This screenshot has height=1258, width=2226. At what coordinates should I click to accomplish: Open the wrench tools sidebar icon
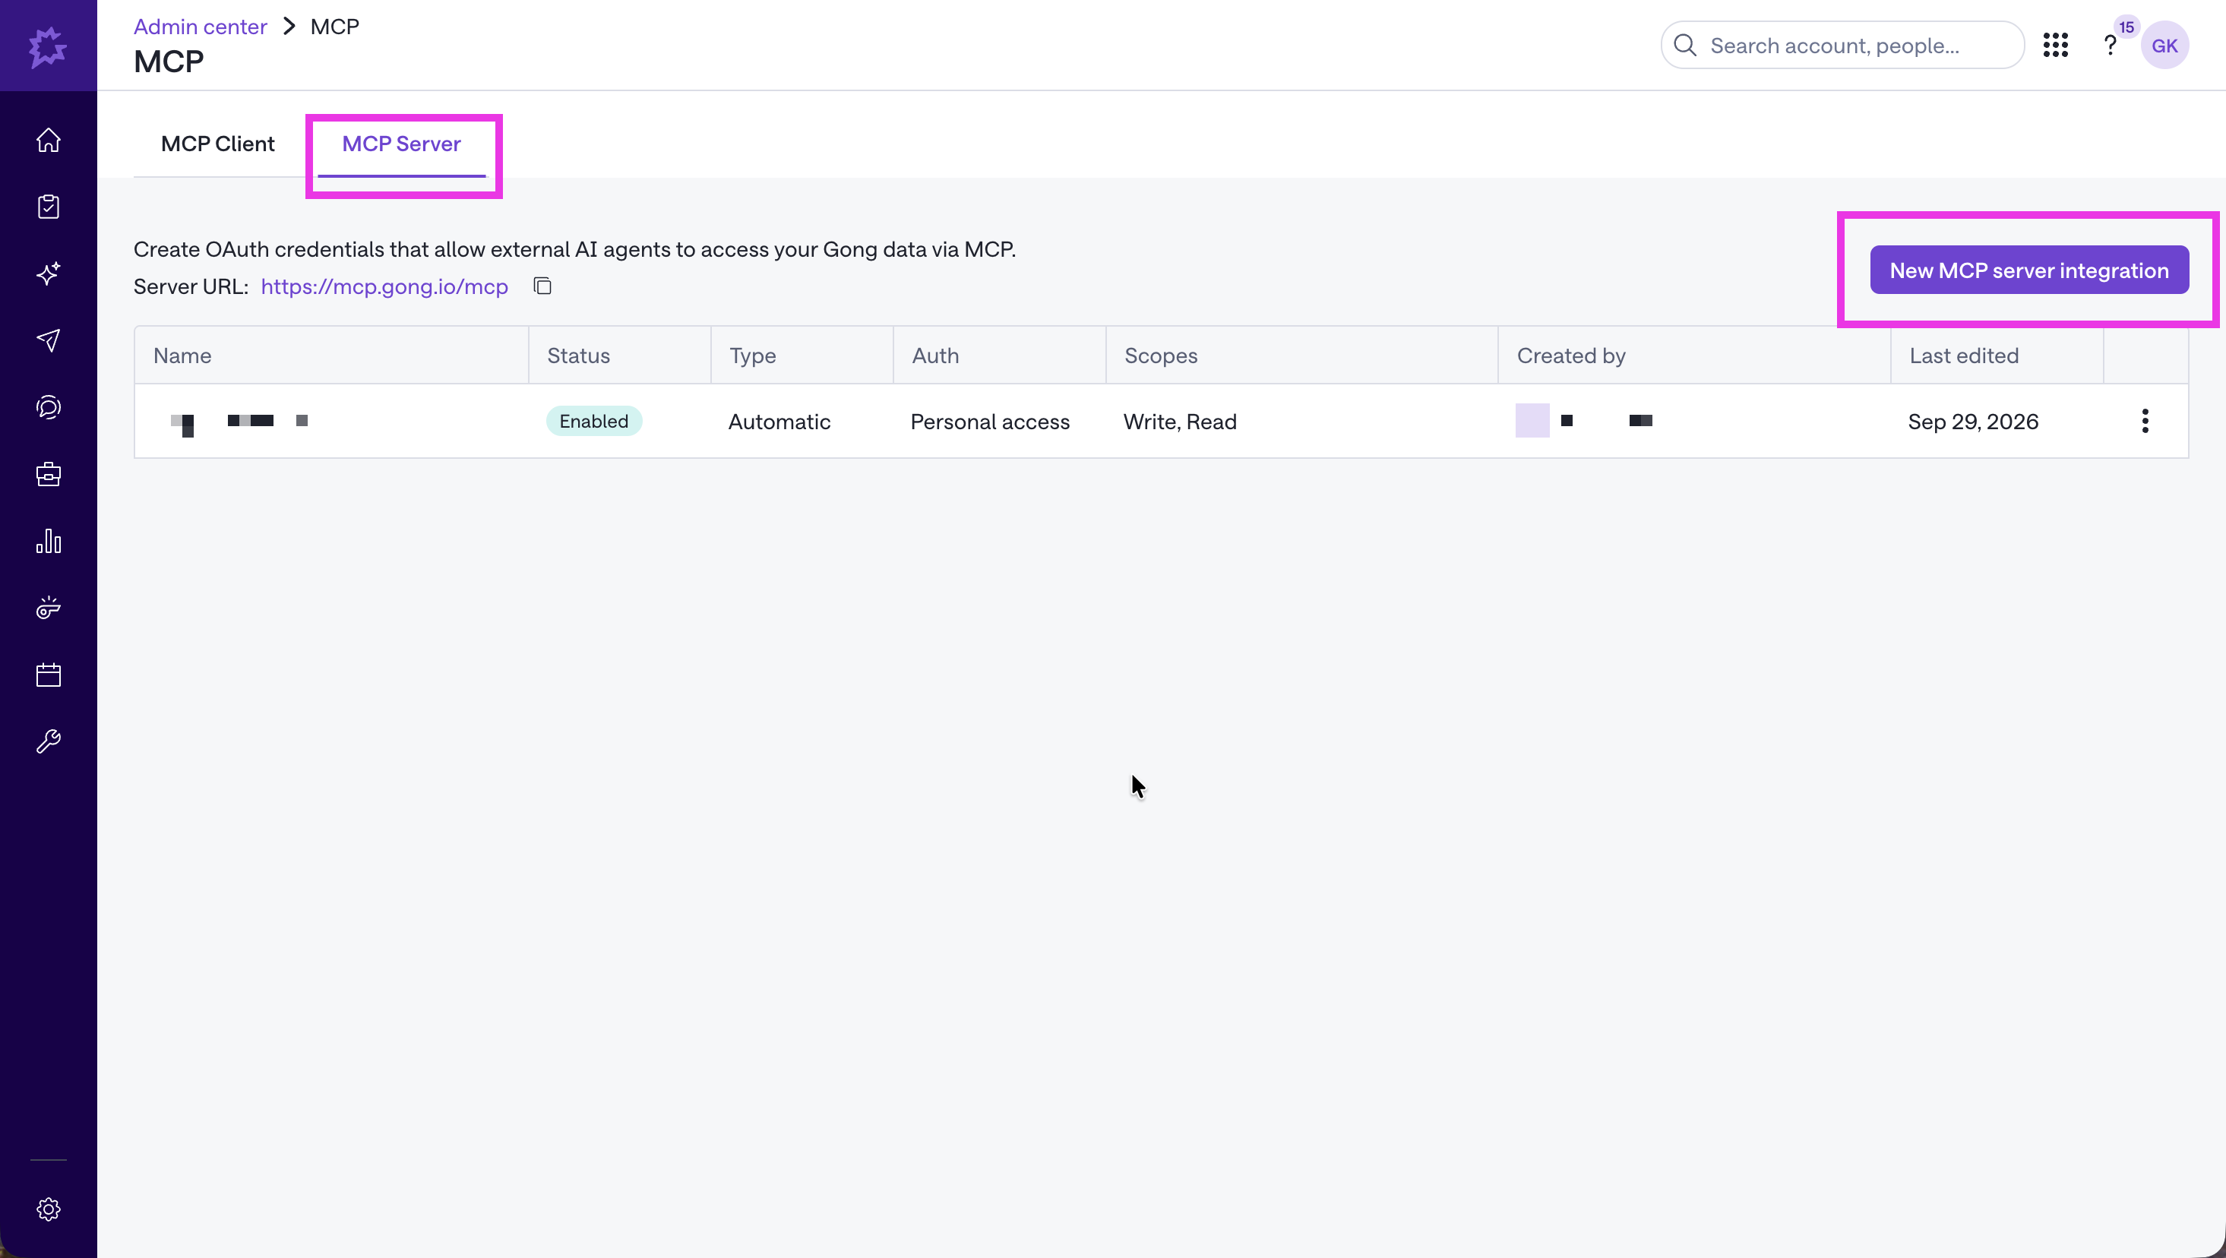point(49,741)
